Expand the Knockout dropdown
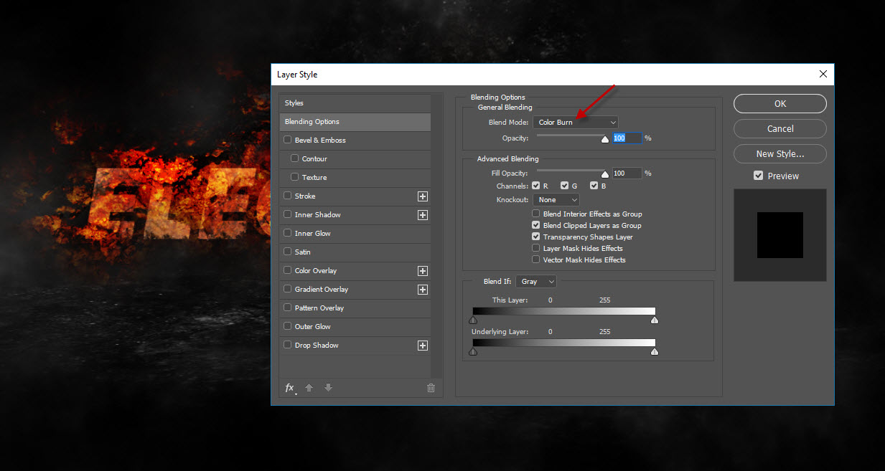The width and height of the screenshot is (885, 471). point(556,200)
